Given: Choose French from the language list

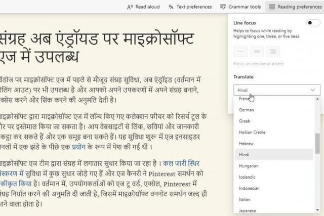Looking at the screenshot, I should 274,99.
